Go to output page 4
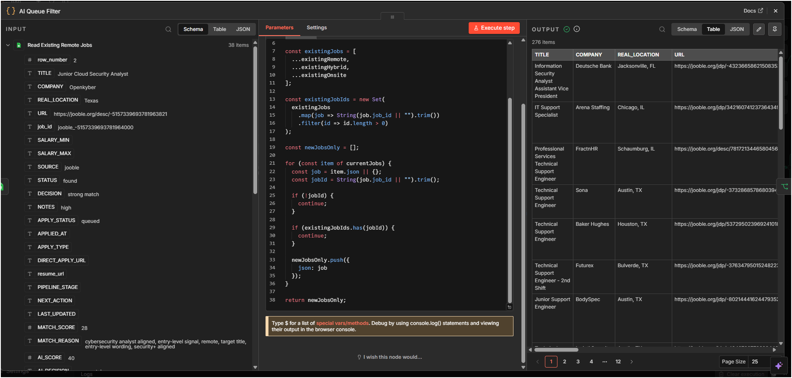The image size is (792, 378). click(591, 362)
